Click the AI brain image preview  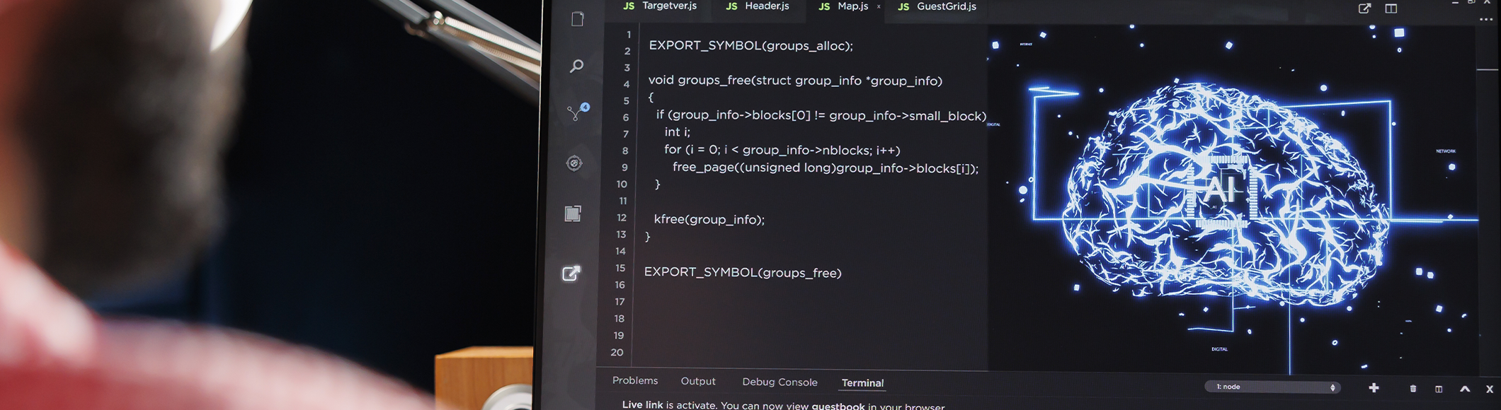(x=1232, y=198)
